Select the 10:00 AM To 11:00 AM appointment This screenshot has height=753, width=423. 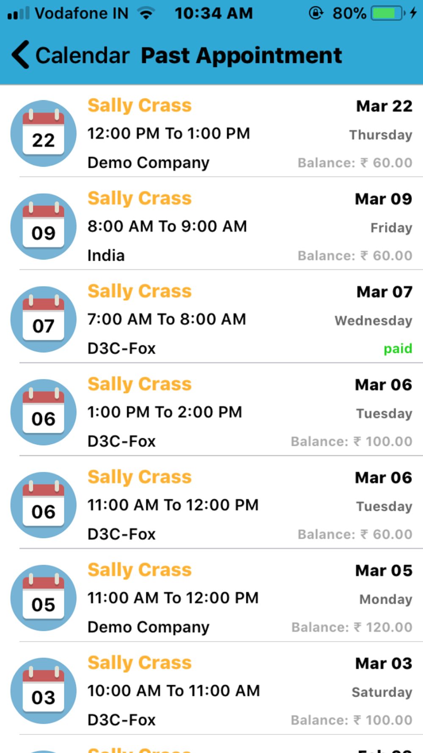173,691
